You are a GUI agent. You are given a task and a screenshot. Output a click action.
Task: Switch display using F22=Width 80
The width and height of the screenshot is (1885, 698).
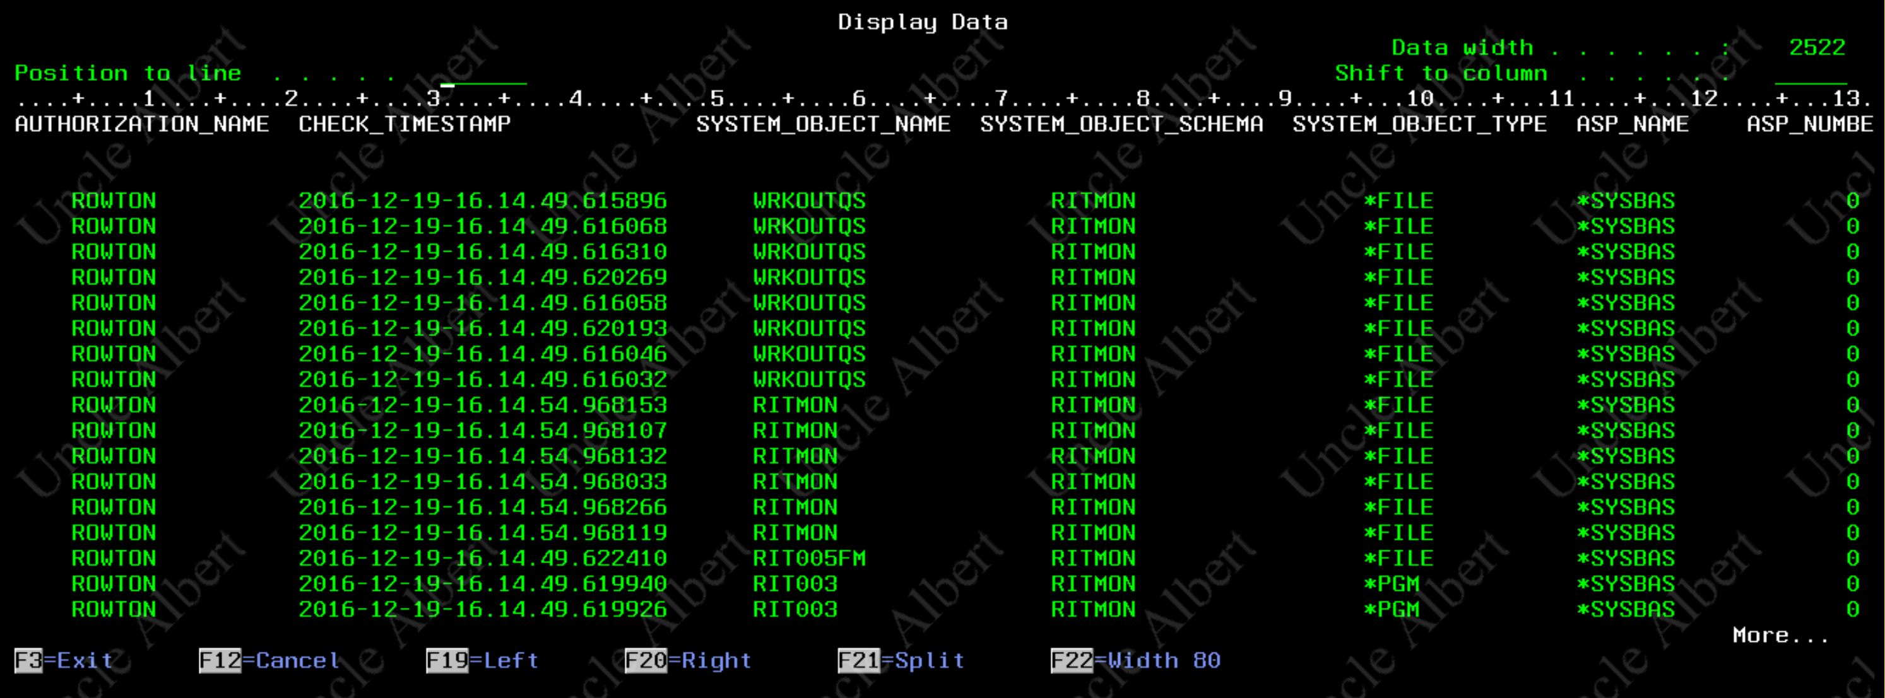(x=1135, y=661)
